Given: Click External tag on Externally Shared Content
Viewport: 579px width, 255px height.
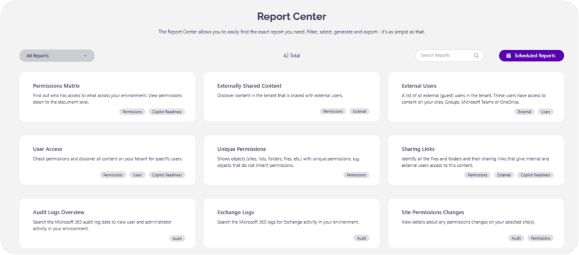Looking at the screenshot, I should click(x=359, y=111).
